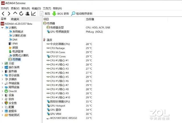
Task: Open the graph chart toolbar icon
Action: coord(34,14)
